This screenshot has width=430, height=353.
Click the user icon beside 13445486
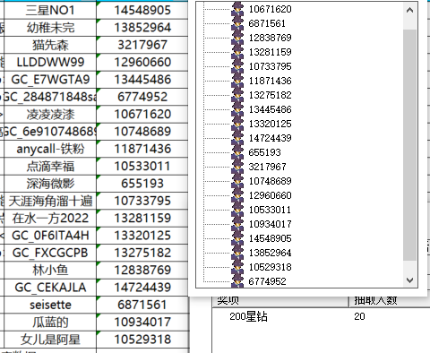point(237,109)
